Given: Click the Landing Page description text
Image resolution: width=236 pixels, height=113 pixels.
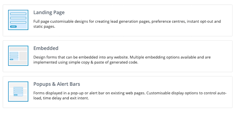Looking at the screenshot, I should point(127,24).
